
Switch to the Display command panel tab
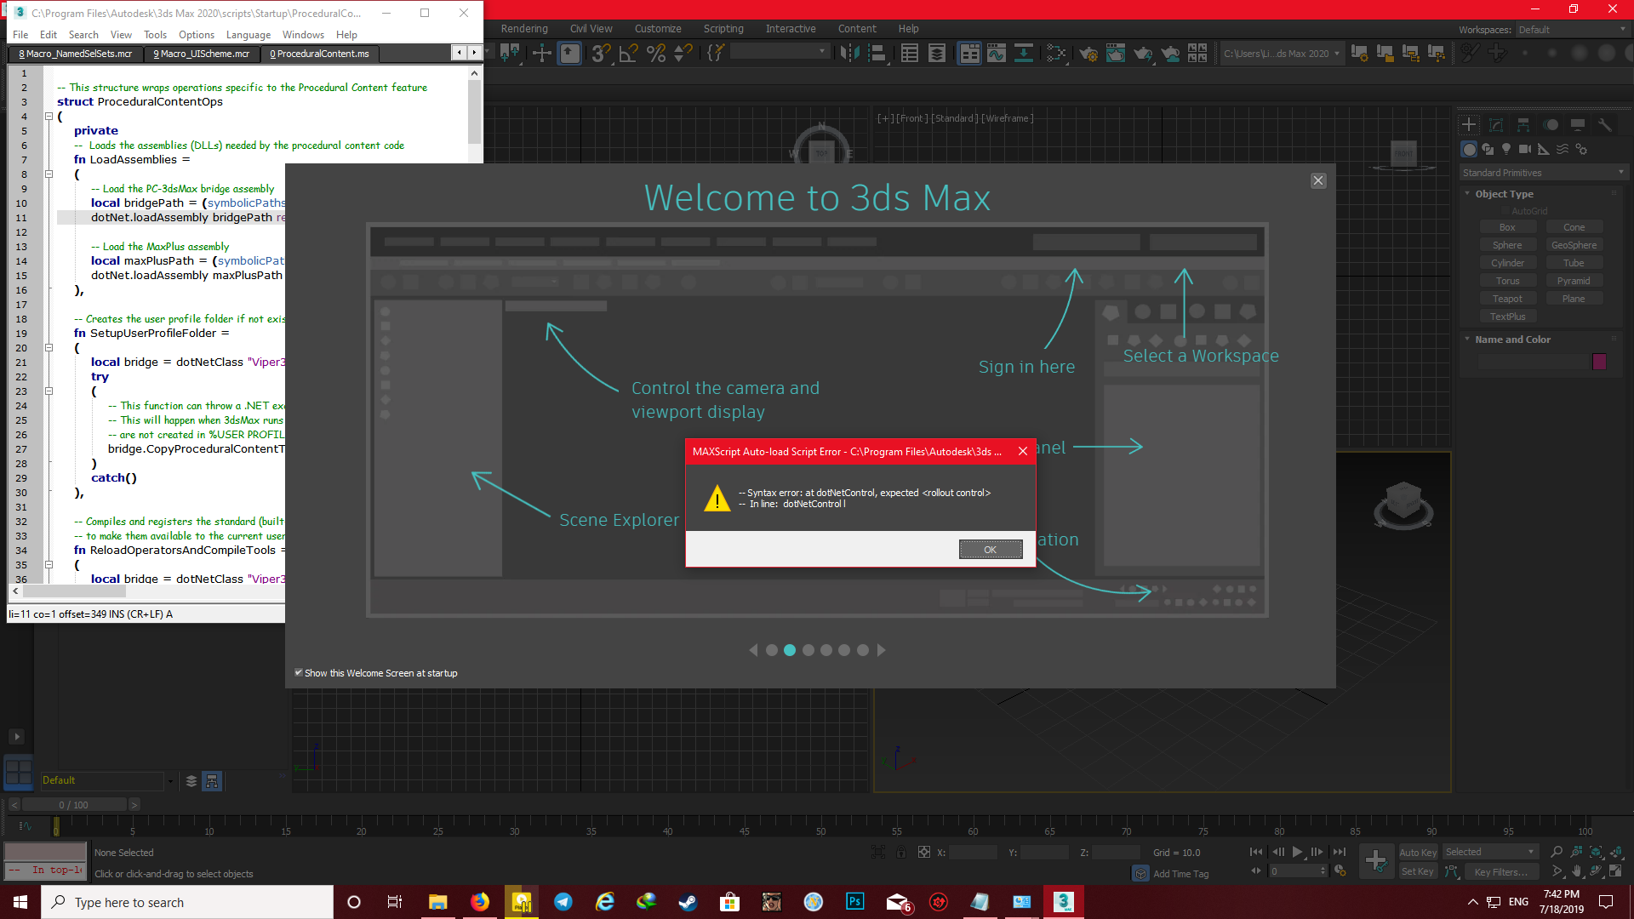pos(1578,125)
